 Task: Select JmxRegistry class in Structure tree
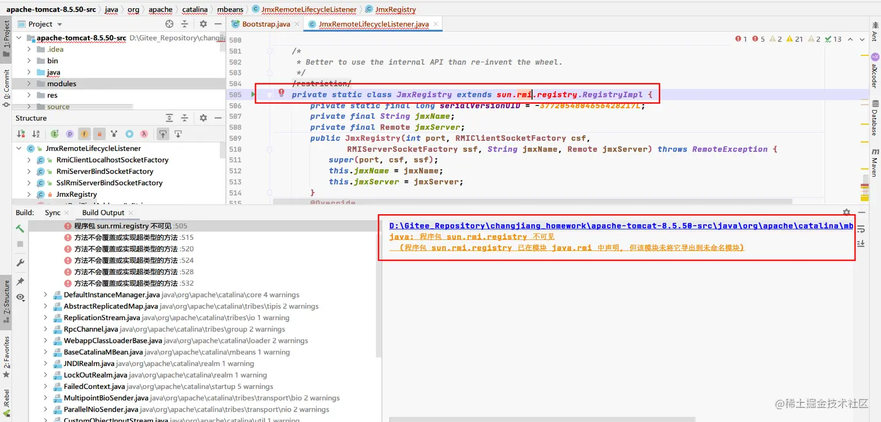(x=76, y=194)
